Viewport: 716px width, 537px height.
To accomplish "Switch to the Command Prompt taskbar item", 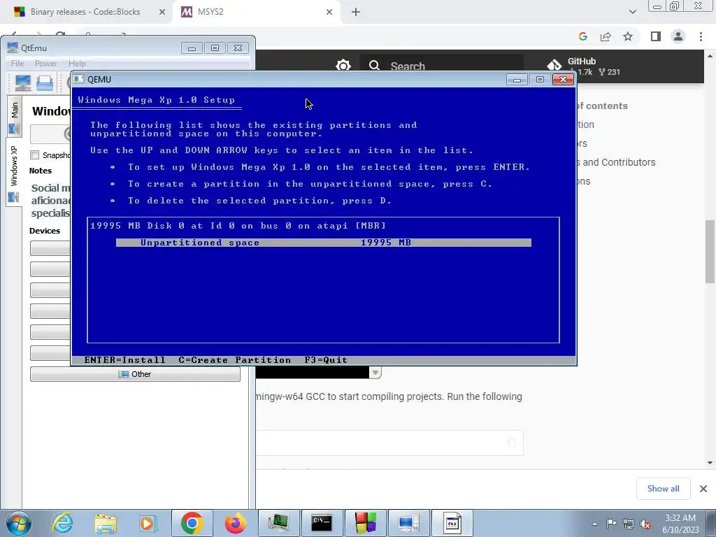I will 322,523.
